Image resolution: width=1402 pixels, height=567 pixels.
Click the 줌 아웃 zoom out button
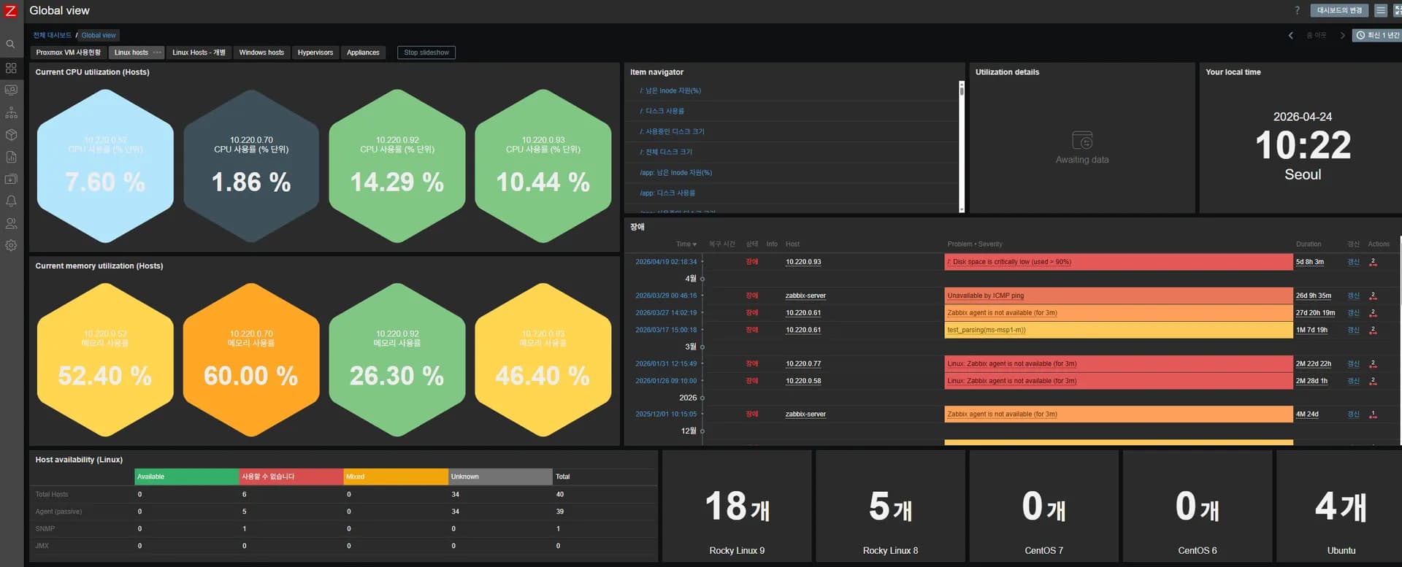(x=1316, y=35)
